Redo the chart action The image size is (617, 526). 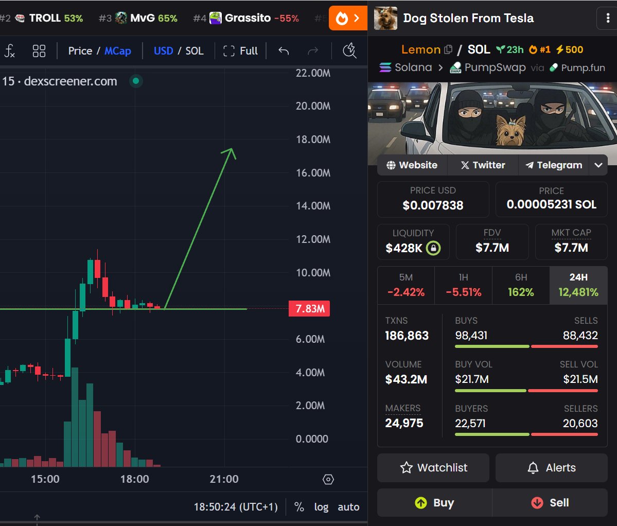313,51
